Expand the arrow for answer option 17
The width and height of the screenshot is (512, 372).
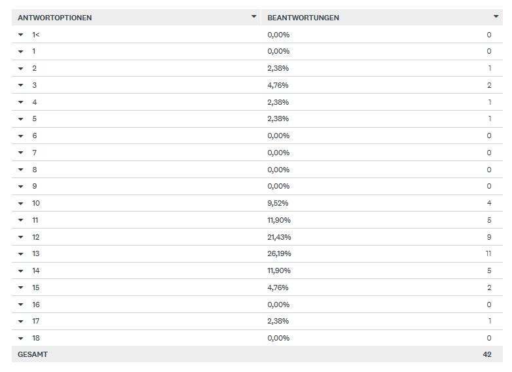tap(21, 322)
